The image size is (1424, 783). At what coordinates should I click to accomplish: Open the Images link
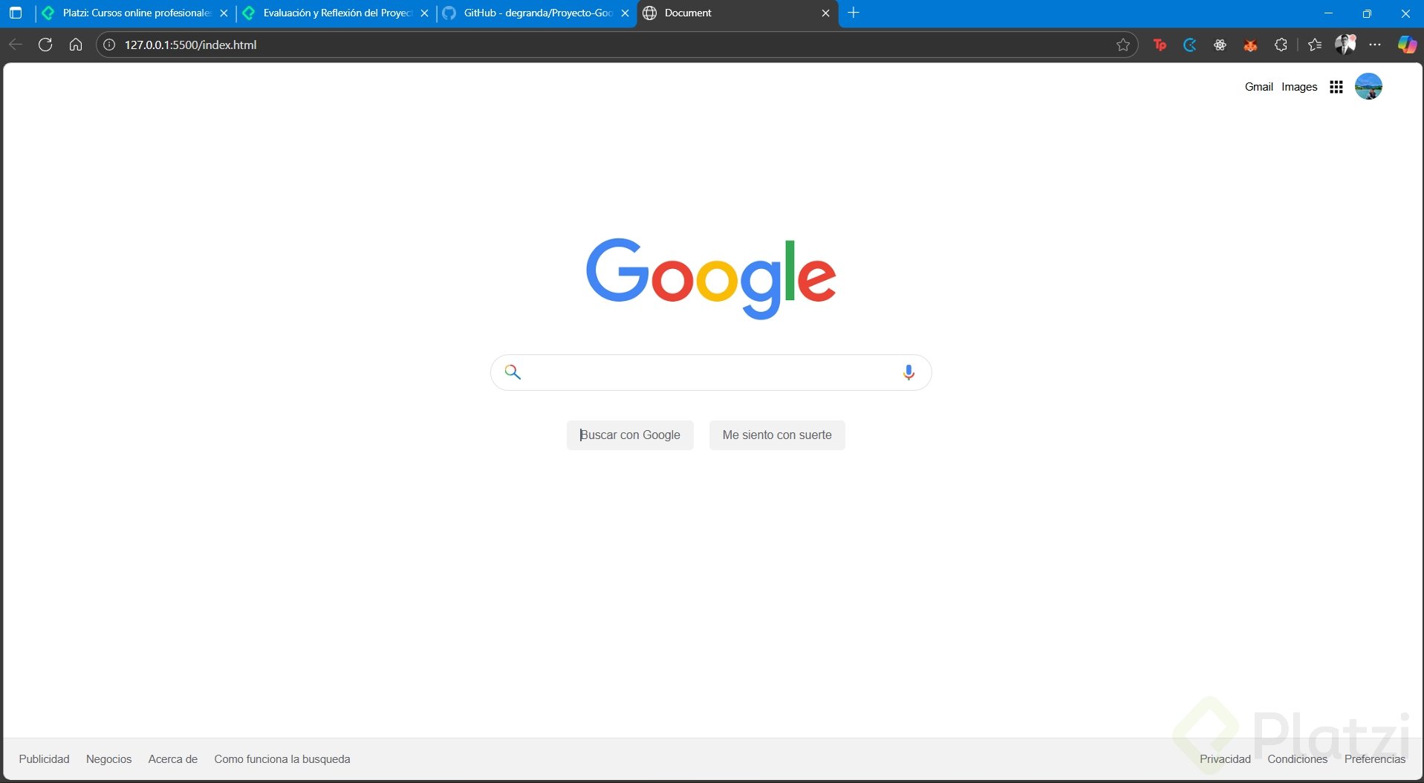click(1299, 87)
